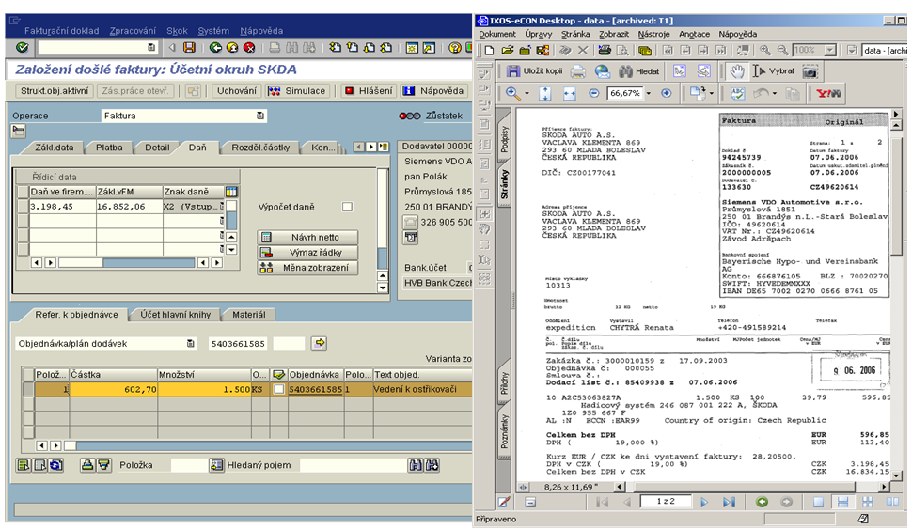
Task: Click the round minus zoom-out button
Action: tap(593, 93)
